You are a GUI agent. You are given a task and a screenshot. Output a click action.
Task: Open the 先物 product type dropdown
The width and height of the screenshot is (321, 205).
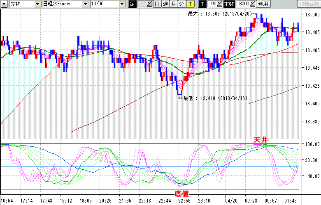point(38,4)
